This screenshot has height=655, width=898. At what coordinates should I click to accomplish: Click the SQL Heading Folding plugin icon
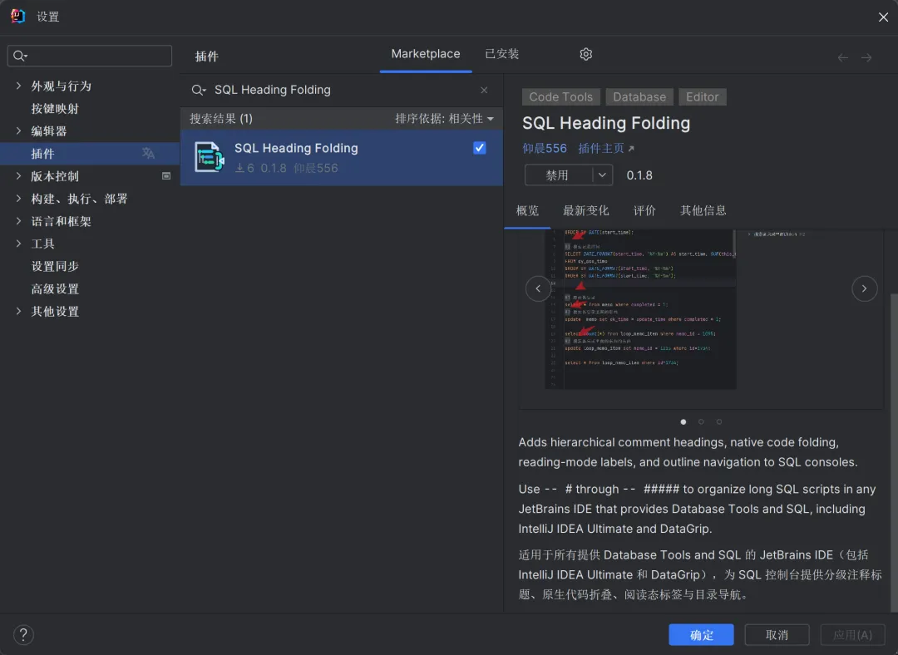pyautogui.click(x=209, y=157)
